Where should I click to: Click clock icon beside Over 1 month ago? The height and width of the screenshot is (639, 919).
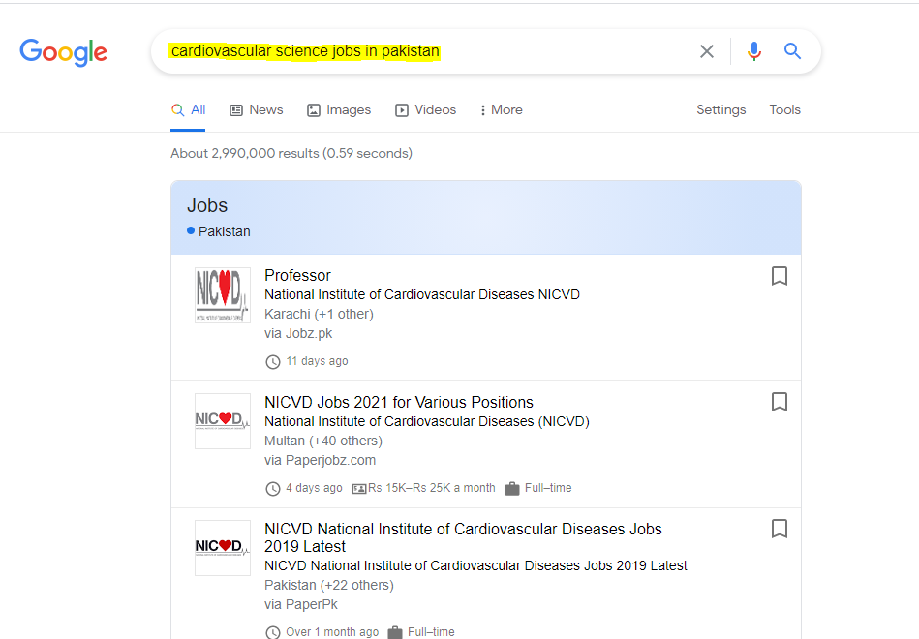click(x=272, y=632)
